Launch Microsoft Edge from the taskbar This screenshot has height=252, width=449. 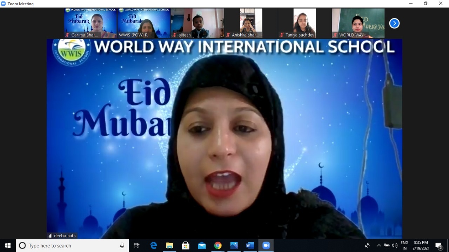click(x=154, y=246)
